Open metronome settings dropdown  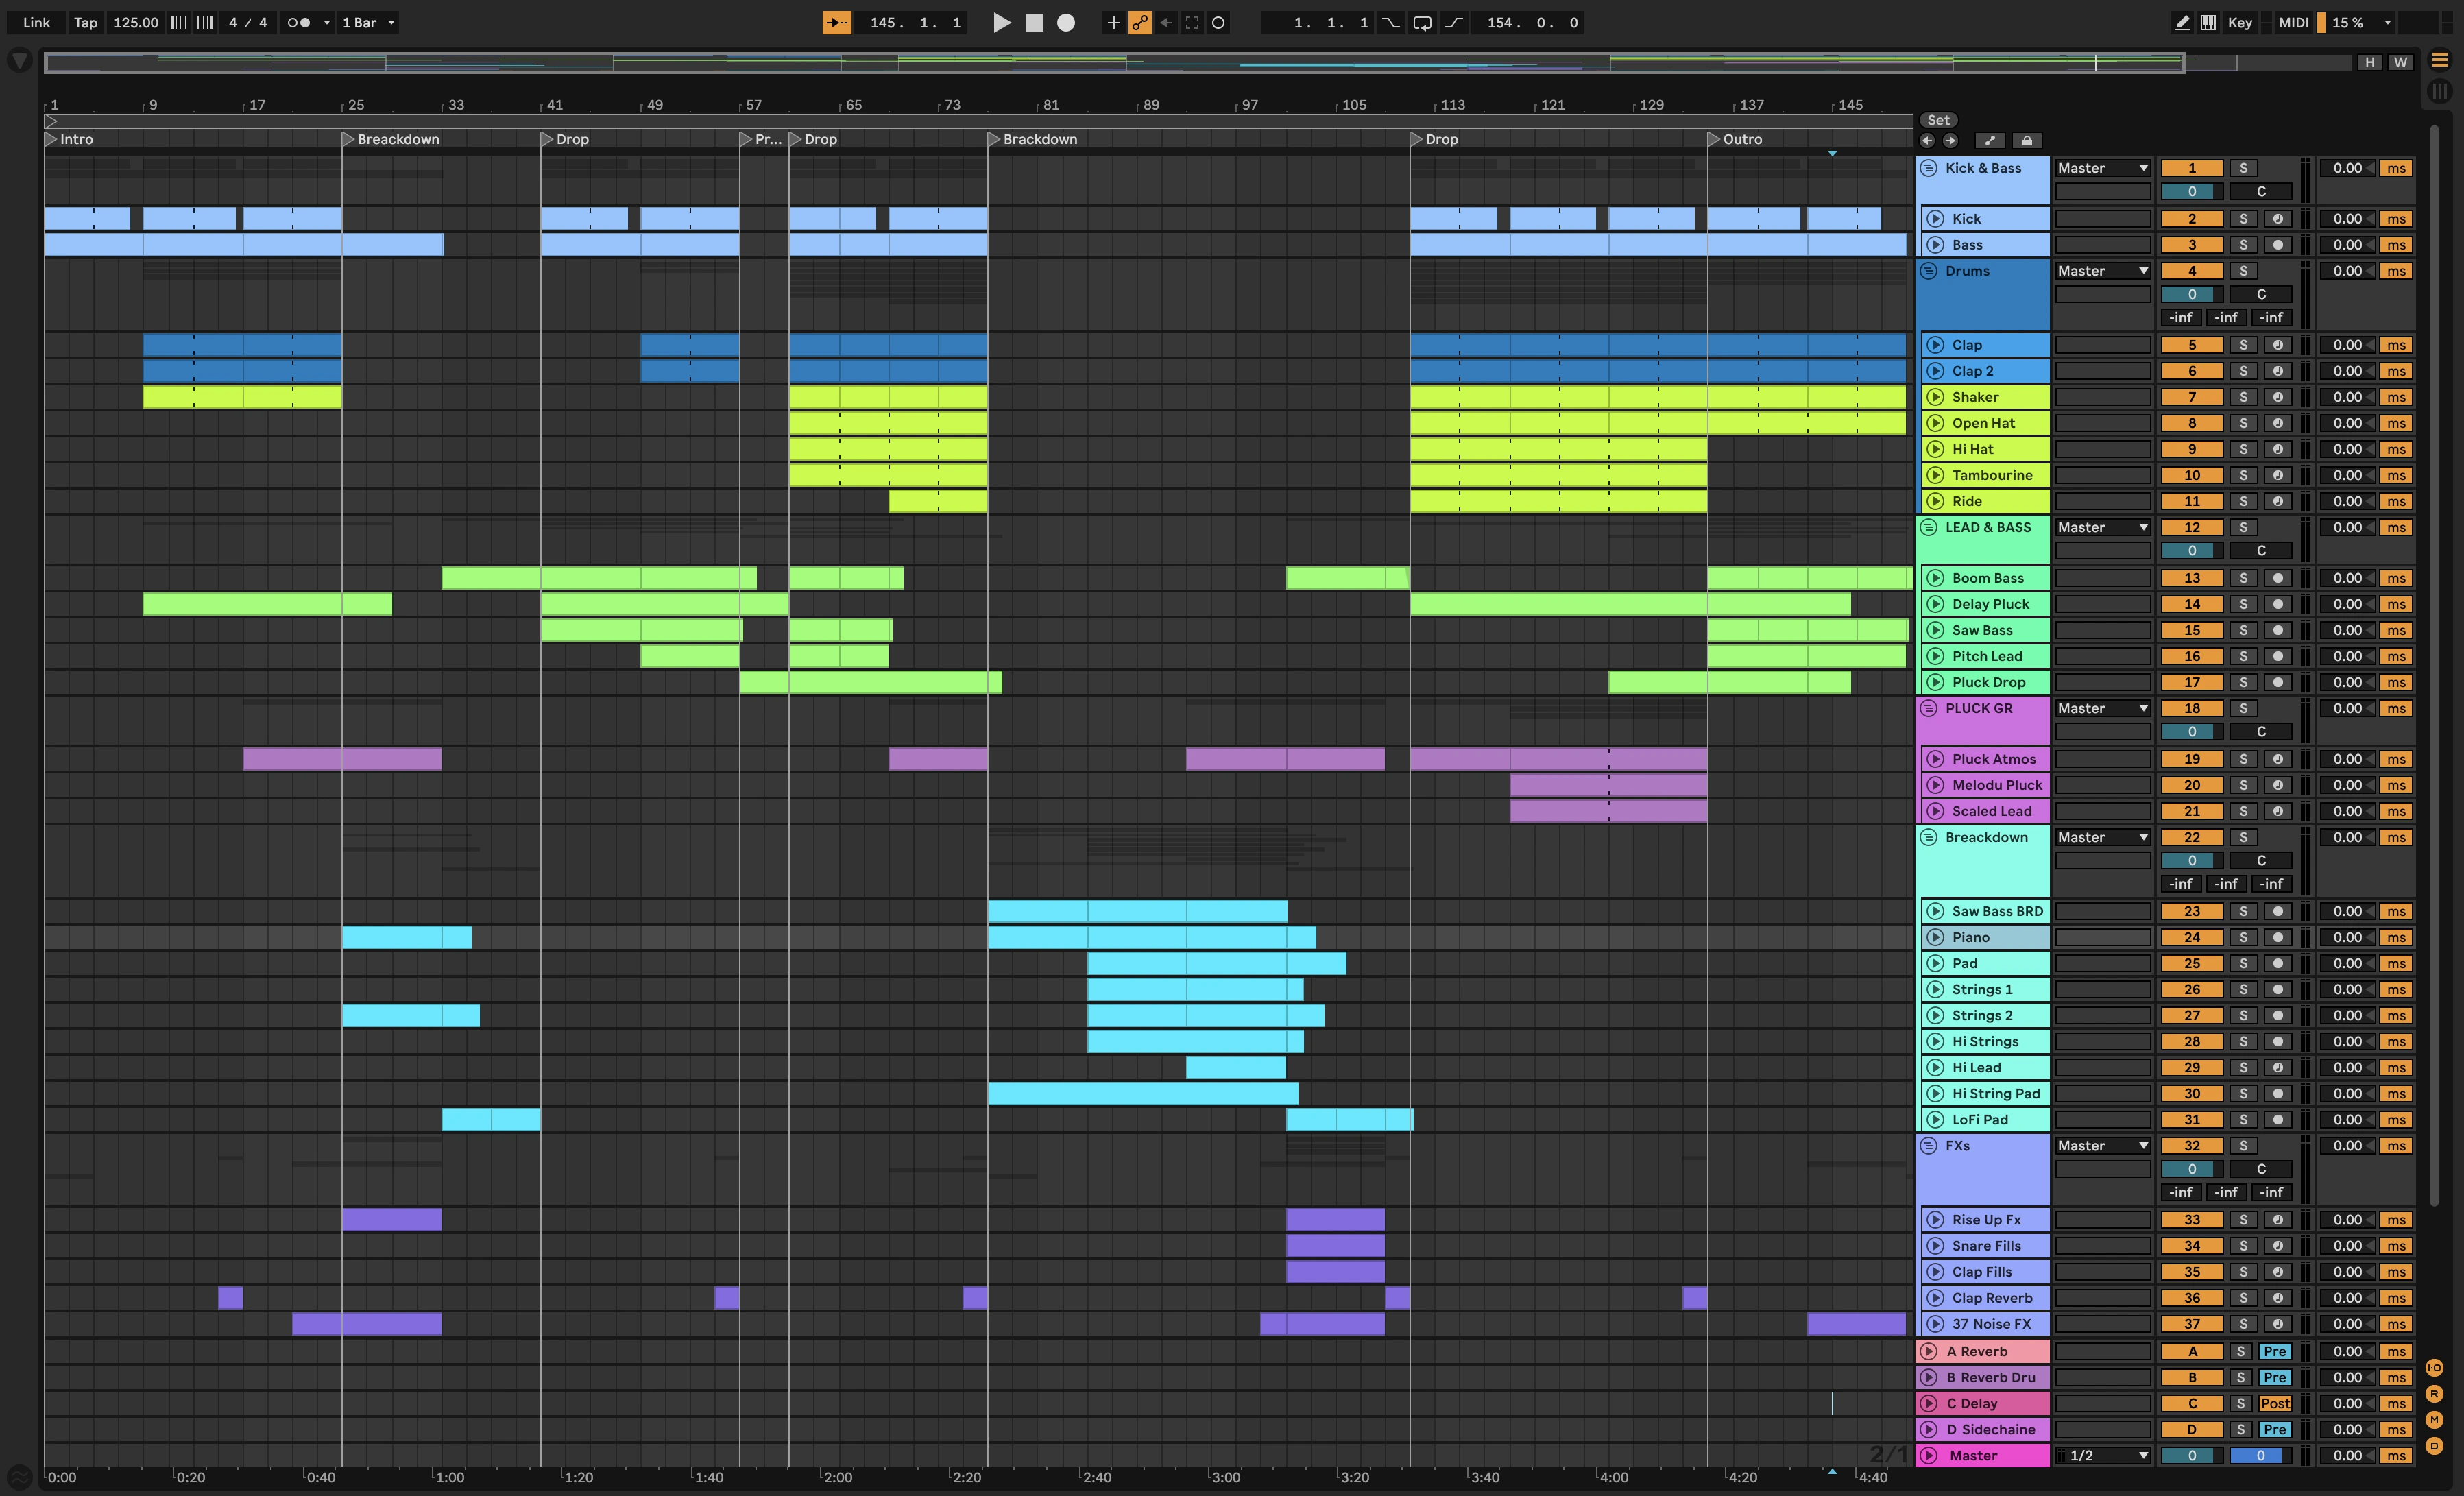click(326, 22)
